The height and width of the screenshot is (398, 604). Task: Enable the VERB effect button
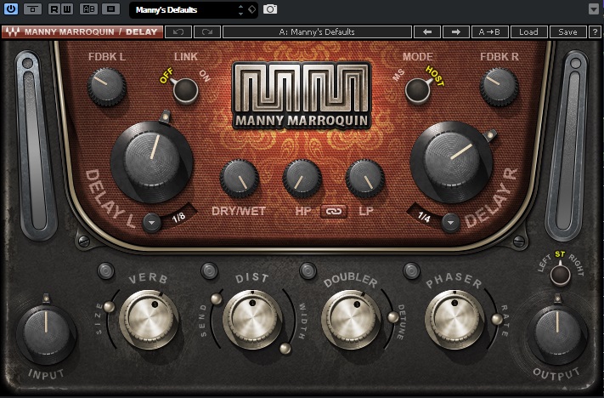(105, 270)
